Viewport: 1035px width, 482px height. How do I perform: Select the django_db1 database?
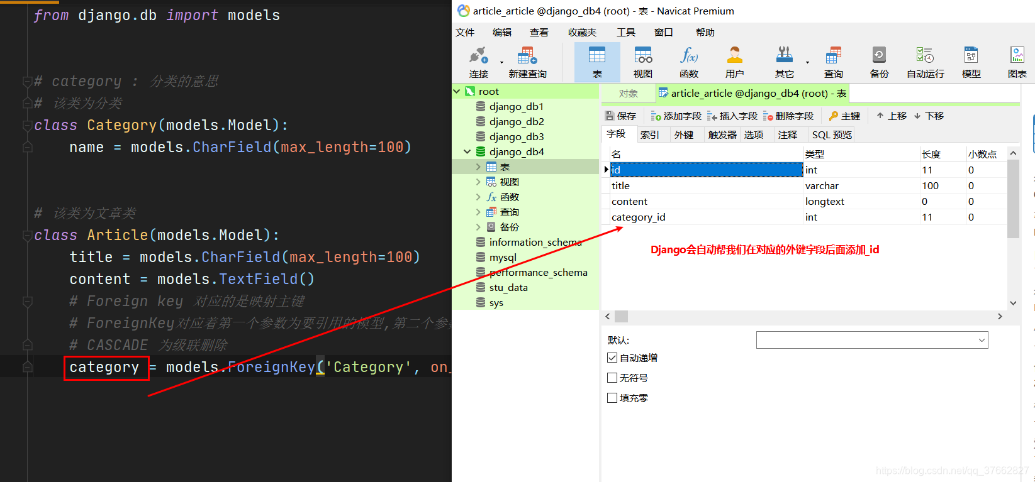tap(516, 107)
